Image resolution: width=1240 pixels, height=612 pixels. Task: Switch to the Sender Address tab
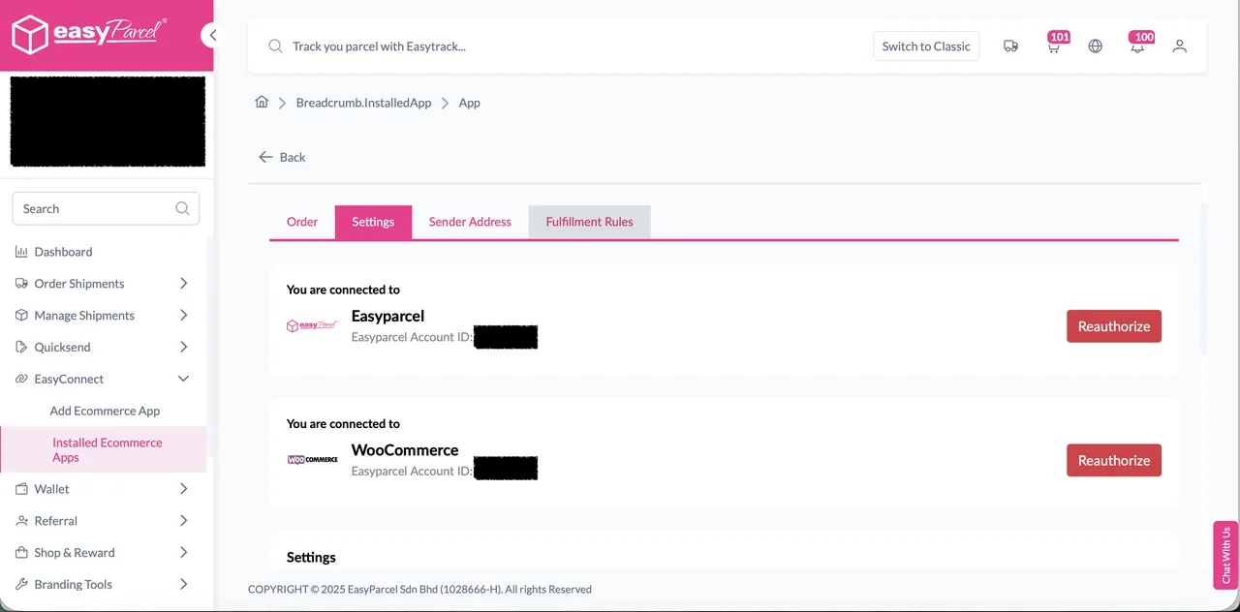[470, 222]
